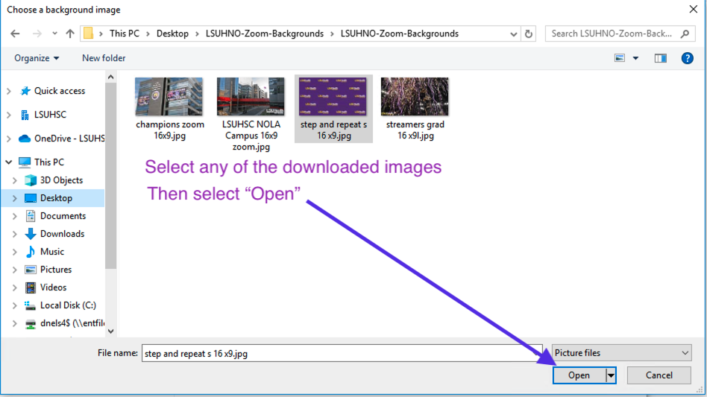The width and height of the screenshot is (707, 397).
Task: Click the Desktop breadcrumb in address bar
Action: coord(172,34)
